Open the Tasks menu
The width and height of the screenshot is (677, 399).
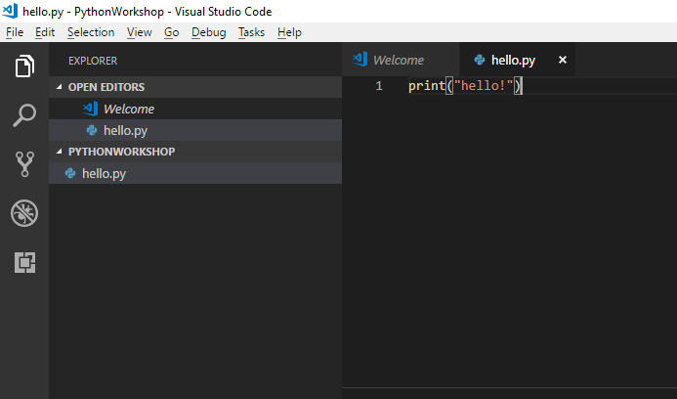(251, 32)
